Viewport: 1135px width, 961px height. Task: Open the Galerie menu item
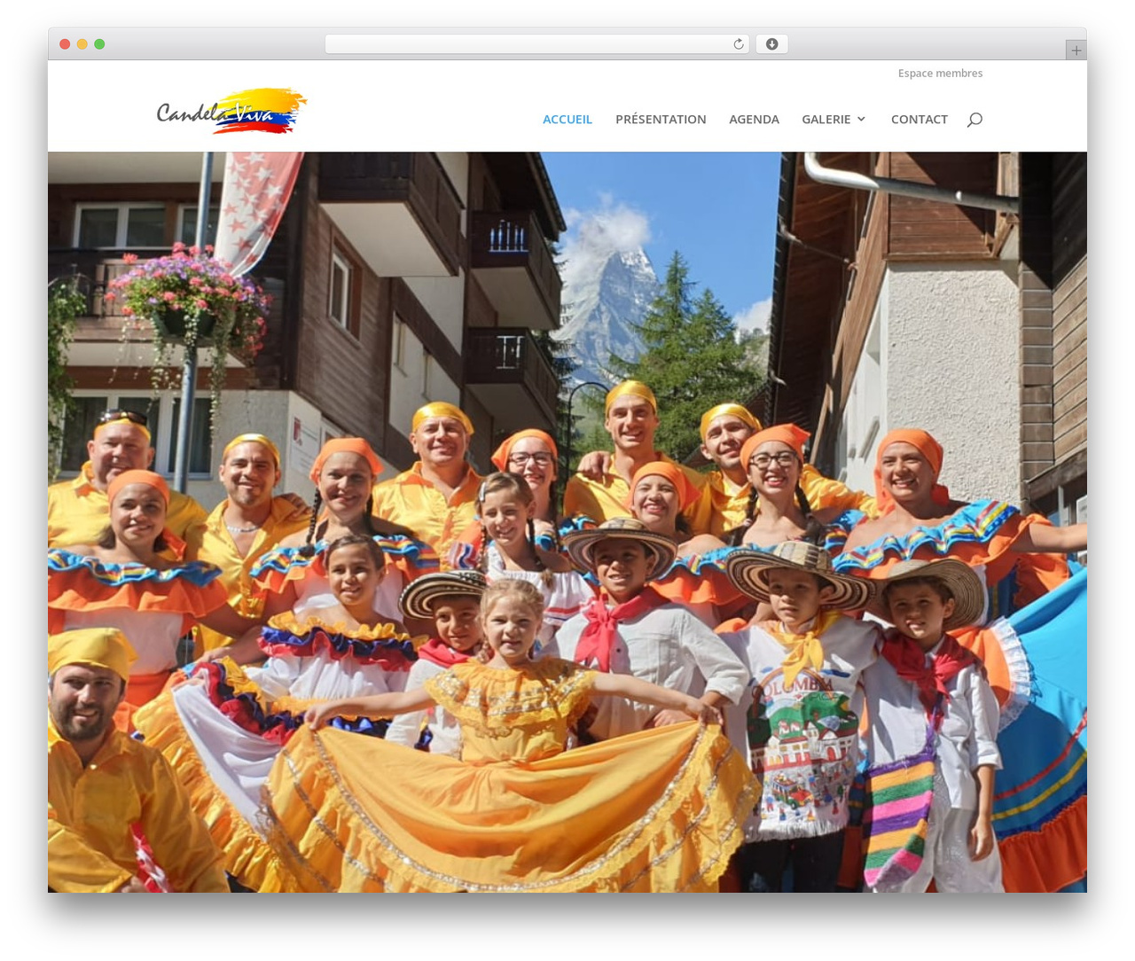(826, 119)
